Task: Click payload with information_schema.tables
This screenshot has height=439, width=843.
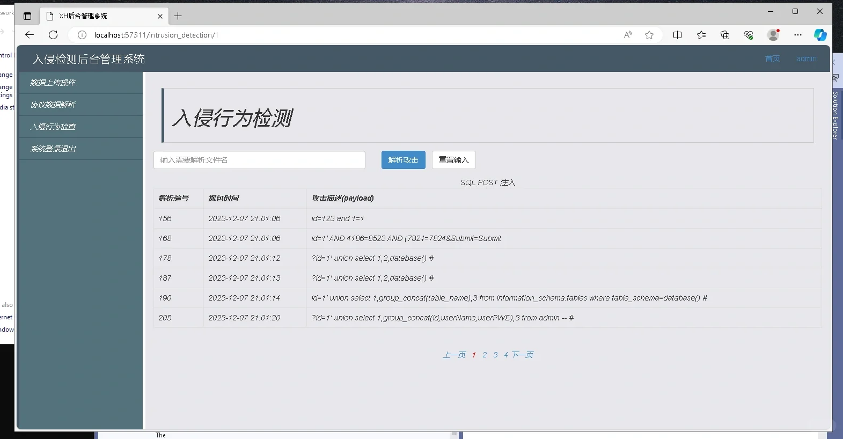Action: pos(509,298)
